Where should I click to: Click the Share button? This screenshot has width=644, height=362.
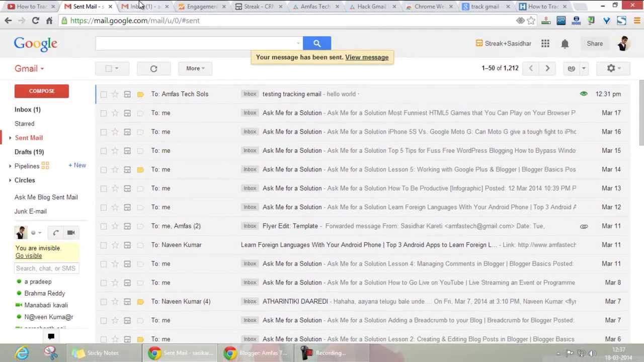coord(595,44)
